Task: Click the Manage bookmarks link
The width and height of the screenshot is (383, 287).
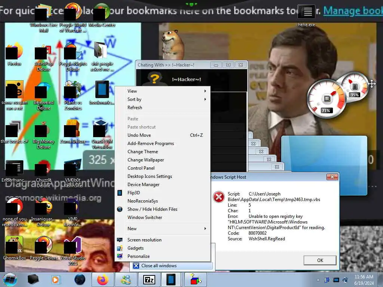Action: pos(353,11)
